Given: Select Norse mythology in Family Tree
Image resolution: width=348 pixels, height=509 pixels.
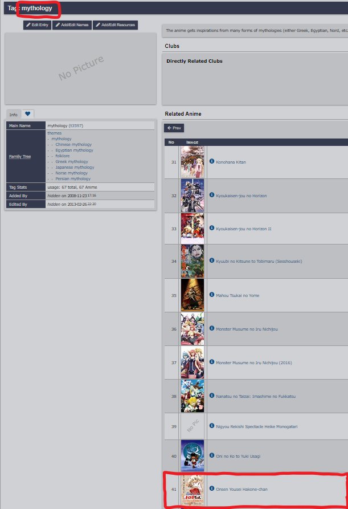Looking at the screenshot, I should (x=71, y=173).
